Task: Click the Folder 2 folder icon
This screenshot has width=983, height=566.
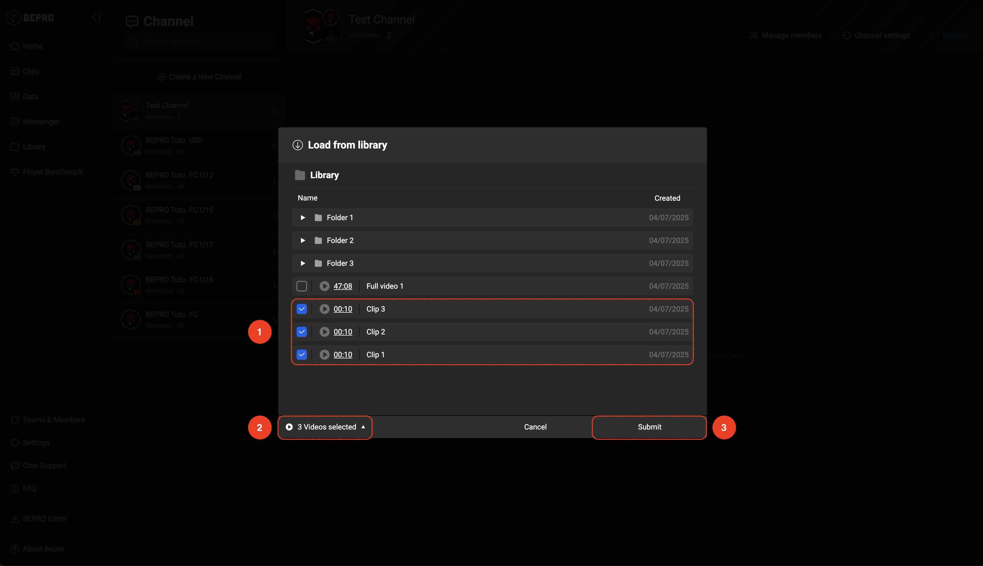Action: point(318,241)
